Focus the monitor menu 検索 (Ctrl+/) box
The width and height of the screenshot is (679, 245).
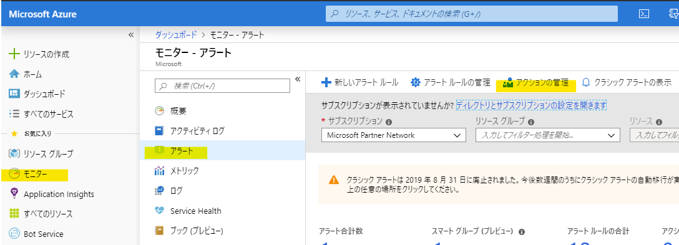point(223,85)
